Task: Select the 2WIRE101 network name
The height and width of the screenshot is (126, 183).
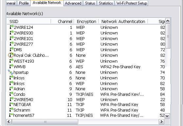Action: coord(23,39)
